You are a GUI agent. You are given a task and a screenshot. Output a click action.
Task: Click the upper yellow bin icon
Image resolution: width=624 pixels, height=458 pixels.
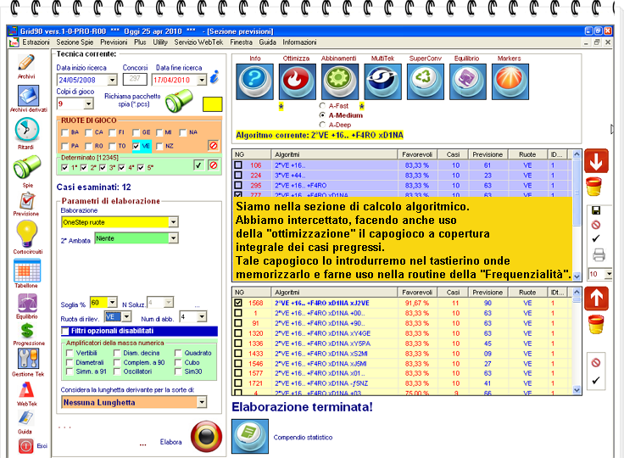[593, 187]
